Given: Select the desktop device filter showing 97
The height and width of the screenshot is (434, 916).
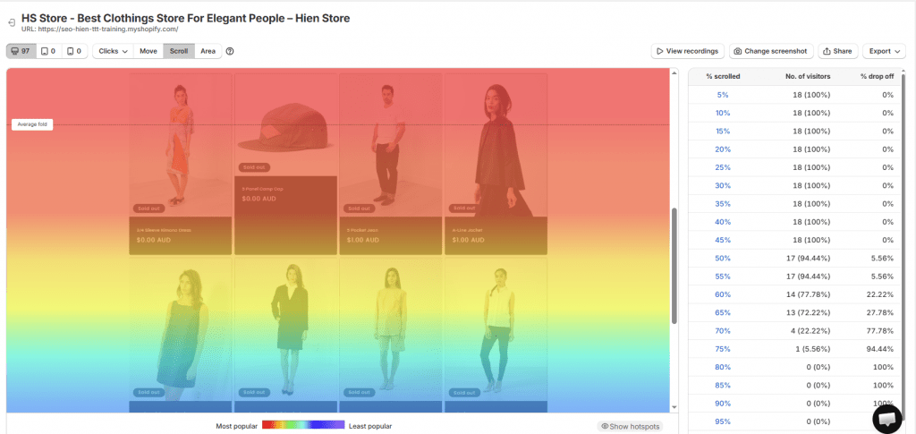Looking at the screenshot, I should [x=20, y=51].
